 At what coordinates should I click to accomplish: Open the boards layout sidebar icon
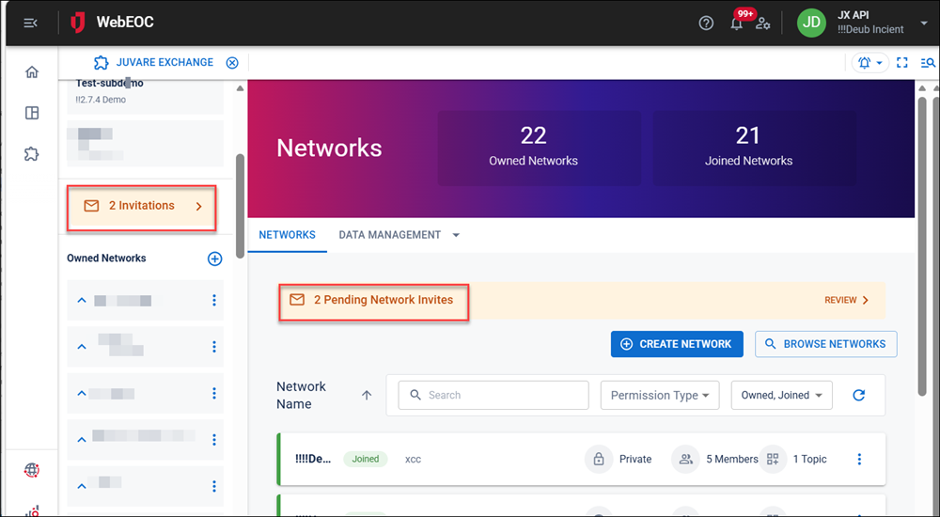32,113
